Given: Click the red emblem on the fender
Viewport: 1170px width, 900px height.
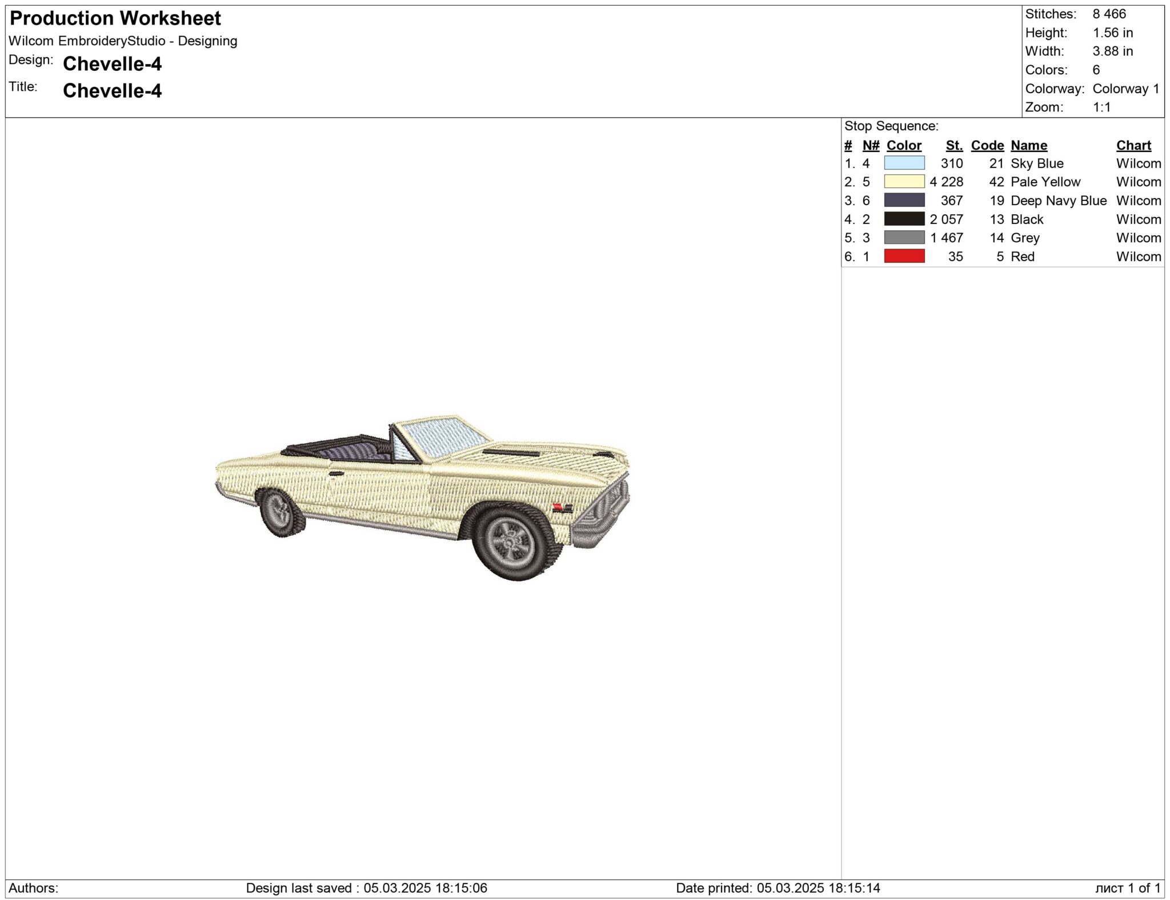Looking at the screenshot, I should click(558, 507).
